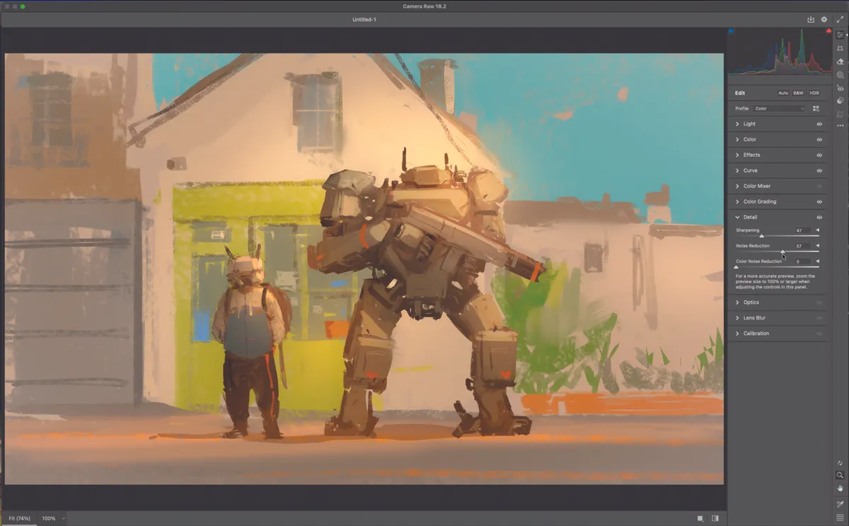
Task: Click the Color Noise Reduction slider handle
Action: [736, 267]
